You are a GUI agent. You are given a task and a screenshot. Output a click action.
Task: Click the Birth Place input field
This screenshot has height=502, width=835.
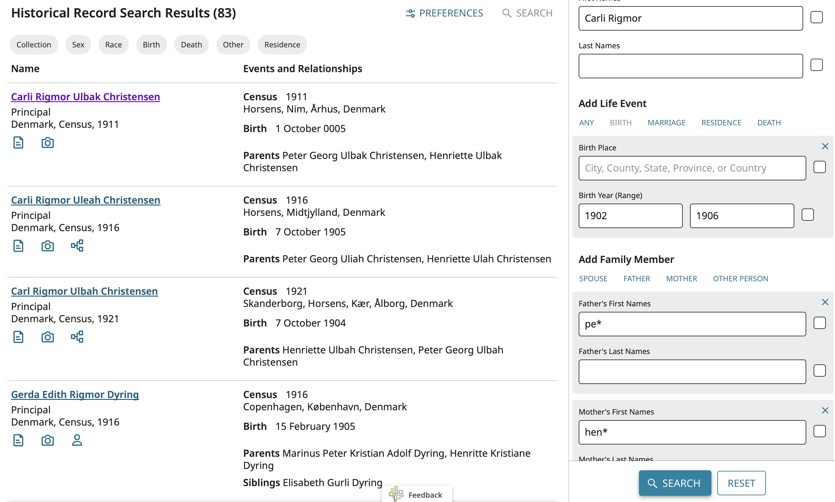coord(692,168)
